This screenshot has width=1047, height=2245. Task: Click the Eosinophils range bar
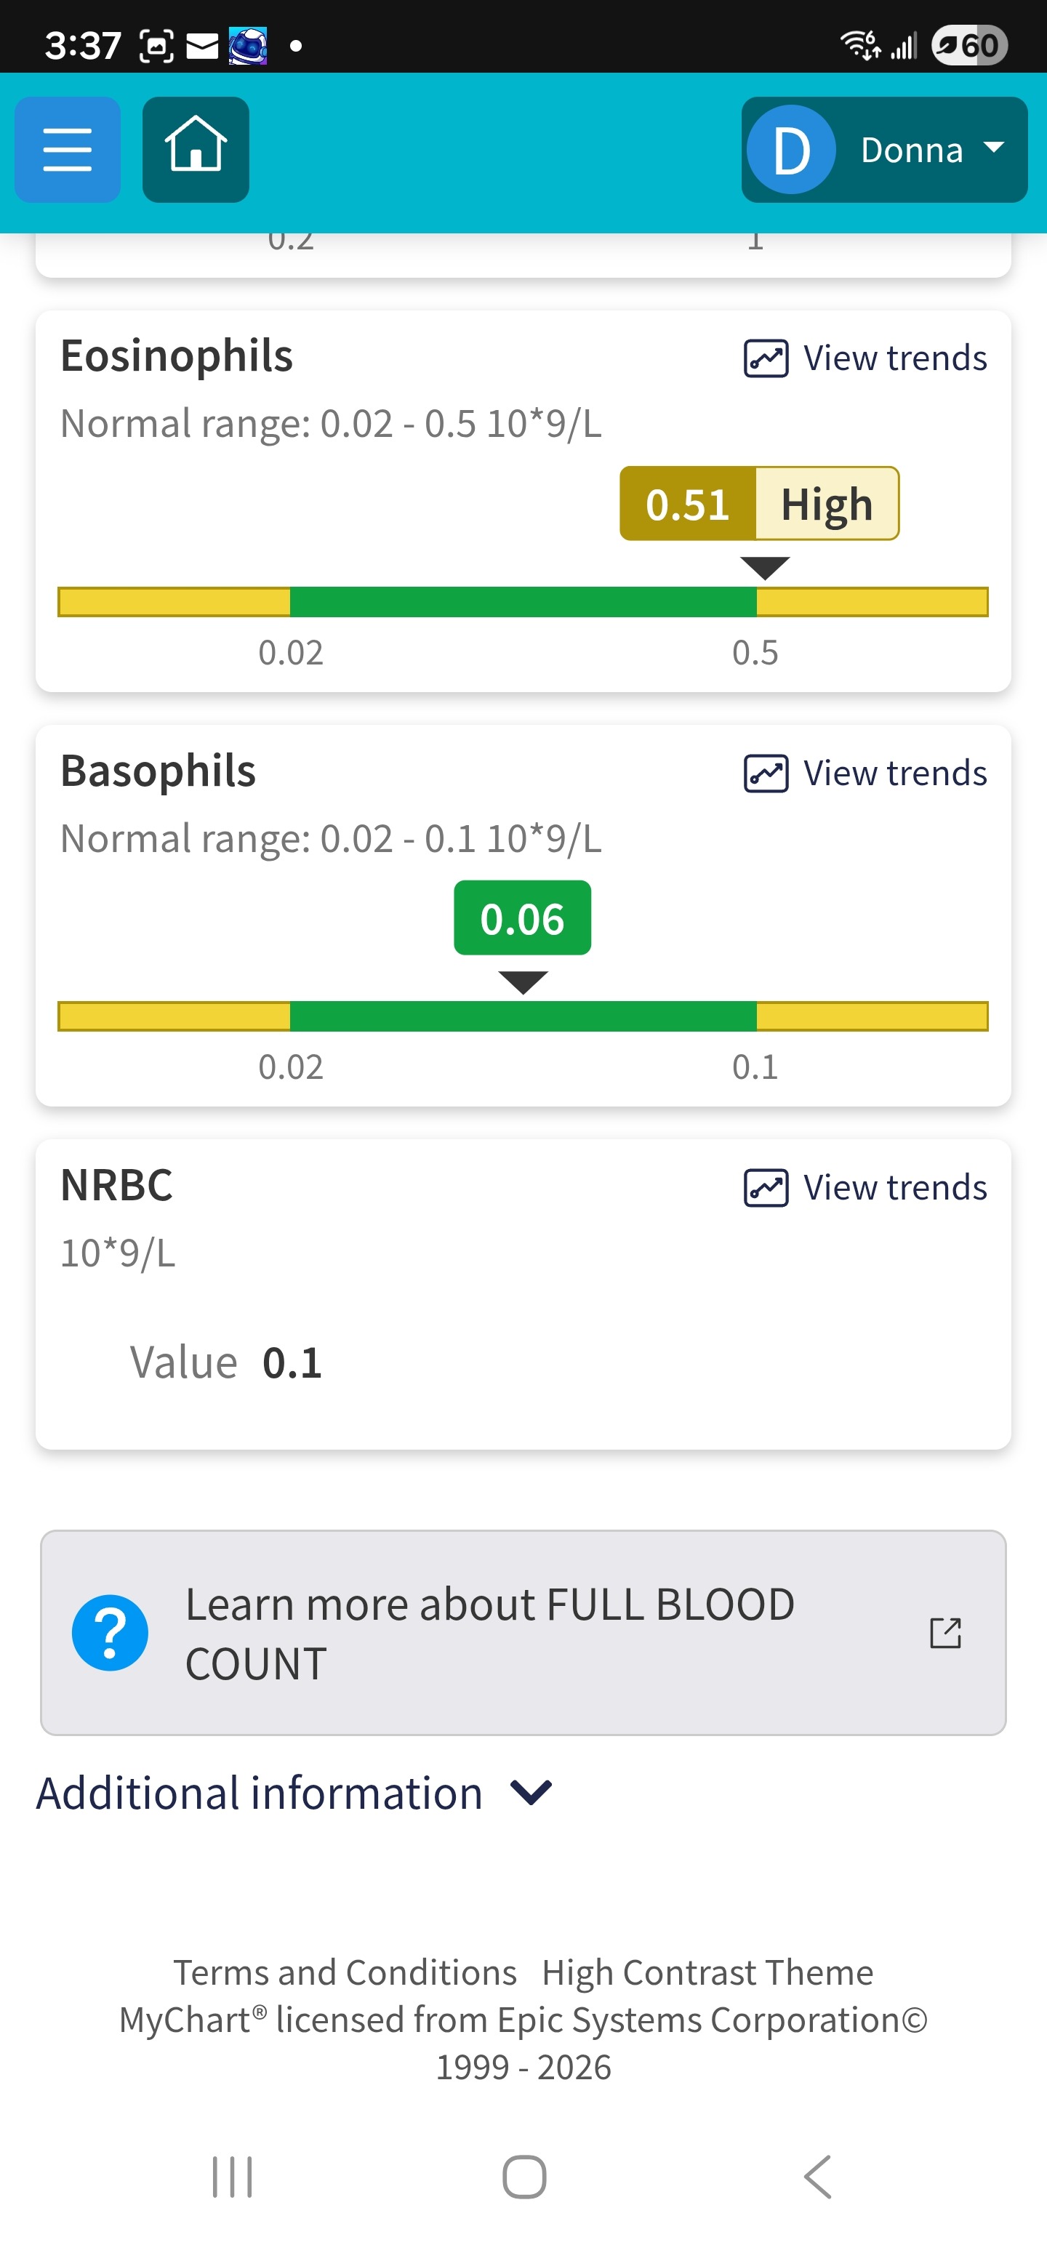(x=522, y=602)
